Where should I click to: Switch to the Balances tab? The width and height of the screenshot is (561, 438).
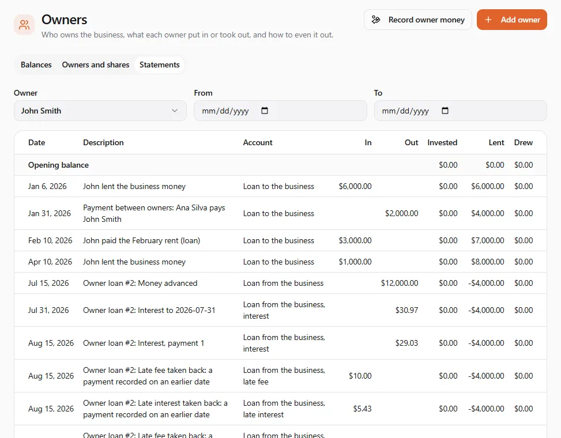tap(36, 65)
